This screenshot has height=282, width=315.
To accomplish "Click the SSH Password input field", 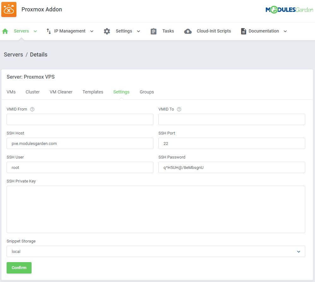I will click(x=232, y=167).
